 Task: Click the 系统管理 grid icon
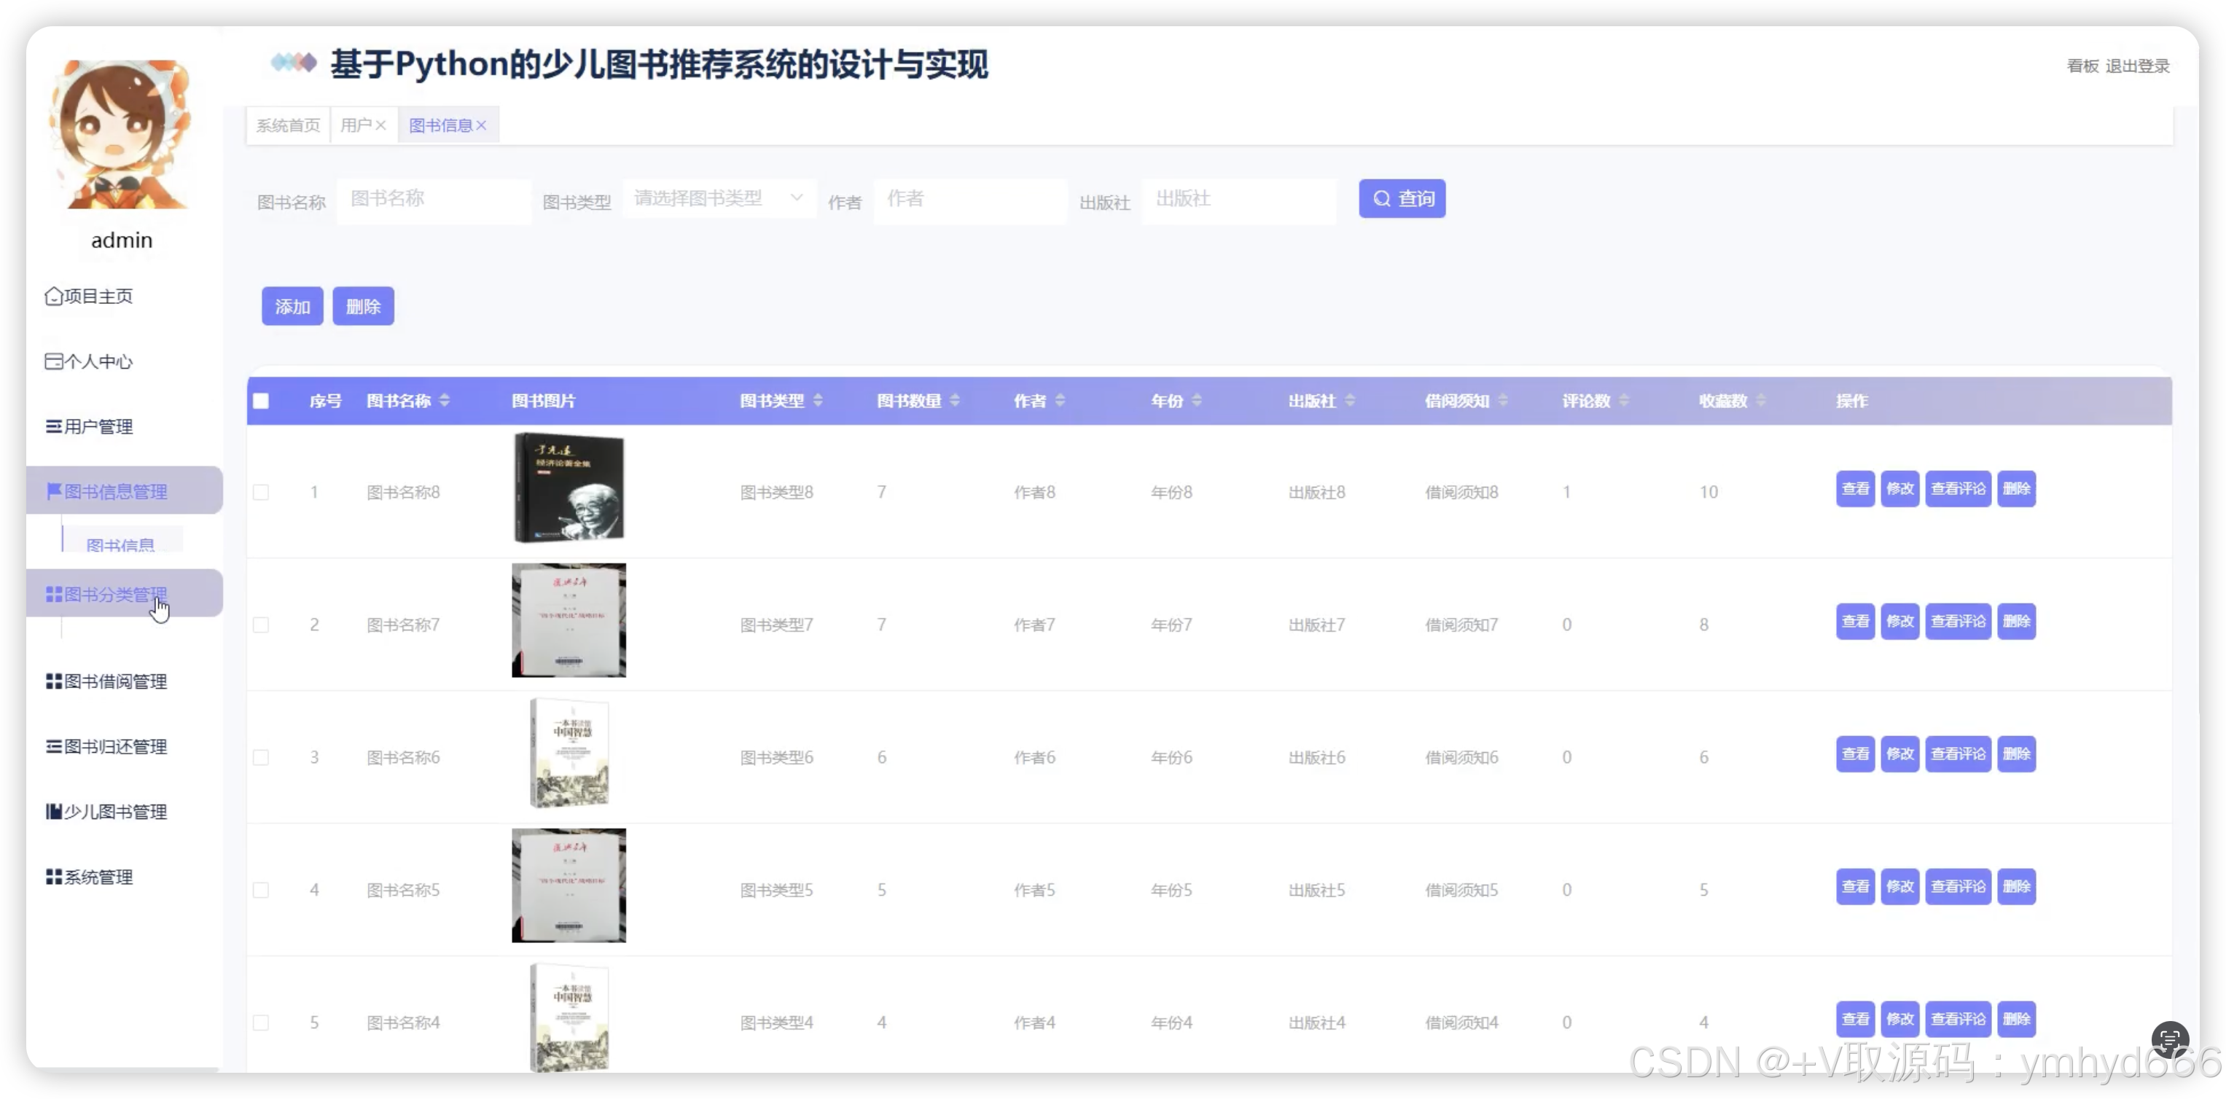tap(54, 877)
